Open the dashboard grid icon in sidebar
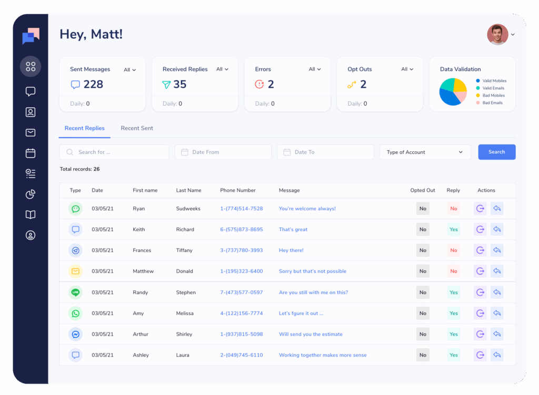This screenshot has width=539, height=395. coord(31,67)
